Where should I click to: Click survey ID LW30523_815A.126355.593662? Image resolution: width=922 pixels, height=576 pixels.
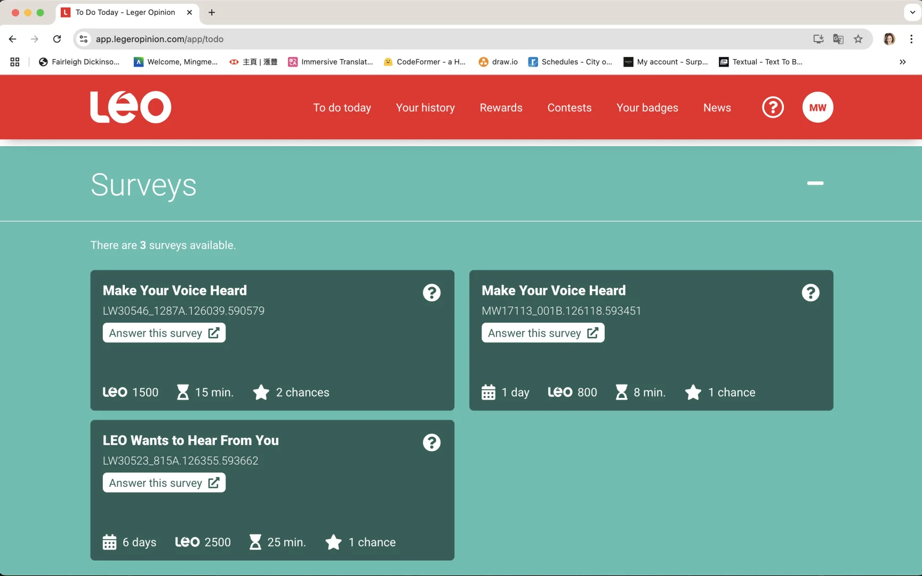[180, 460]
